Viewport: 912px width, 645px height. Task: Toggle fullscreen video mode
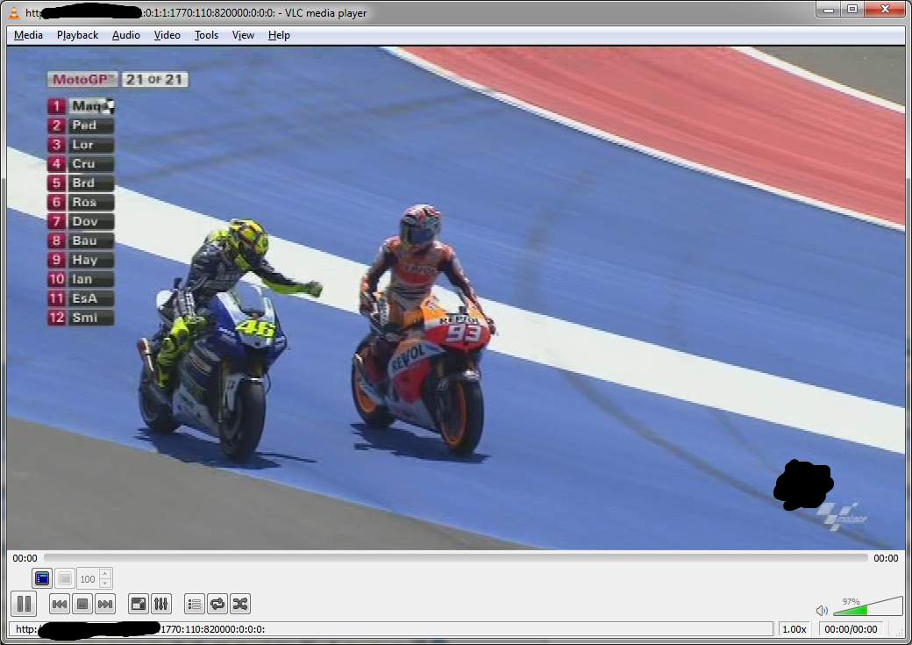point(139,605)
